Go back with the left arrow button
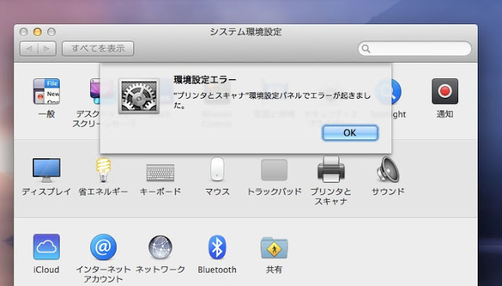This screenshot has height=286, width=502. [29, 49]
